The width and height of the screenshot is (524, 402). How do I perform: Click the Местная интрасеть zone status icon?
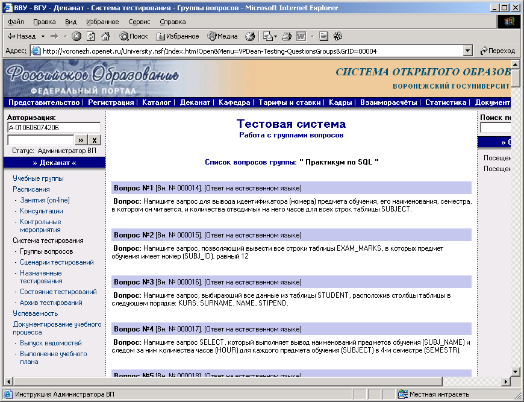pos(403,394)
